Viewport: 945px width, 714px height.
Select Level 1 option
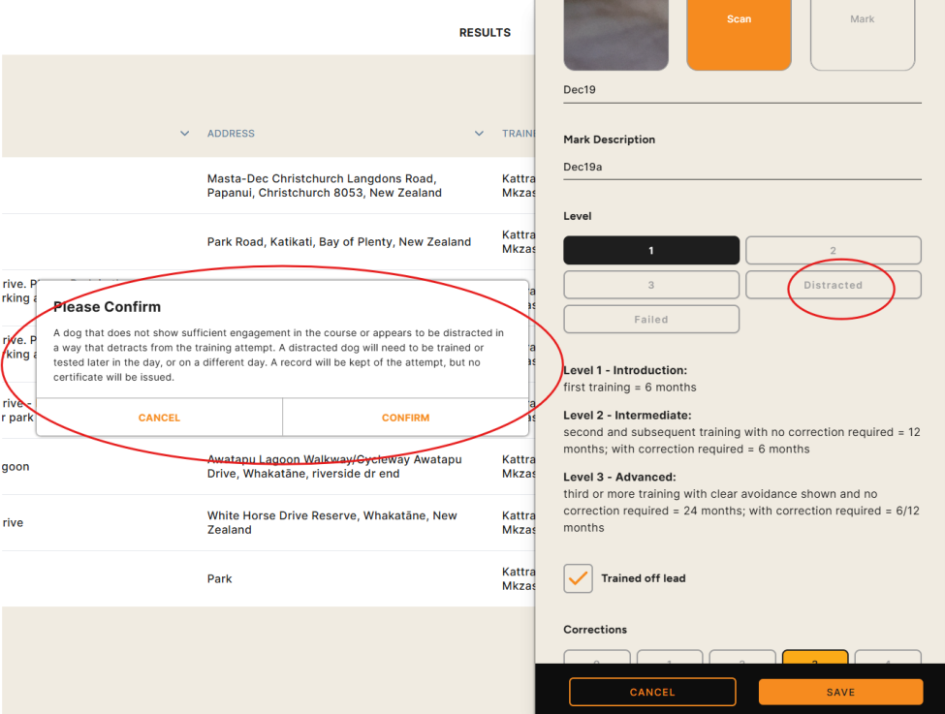coord(651,250)
